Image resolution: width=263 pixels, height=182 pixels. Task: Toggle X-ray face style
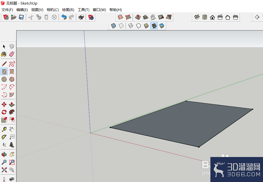(114, 26)
